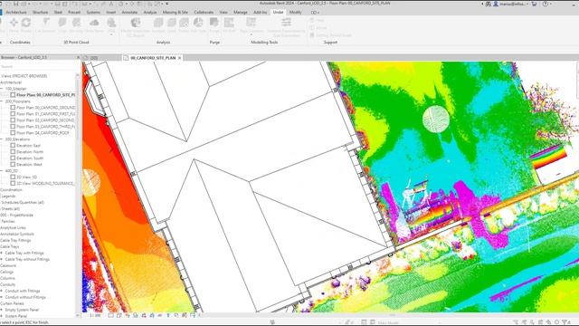Screen dimensions: 579x326
Task: Expand Cable Tray with Fittings node
Action: (2, 254)
